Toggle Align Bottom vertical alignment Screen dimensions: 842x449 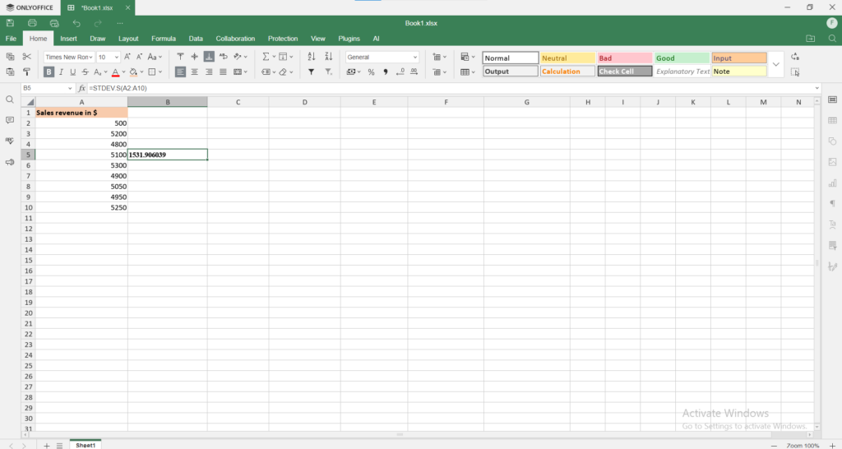209,57
